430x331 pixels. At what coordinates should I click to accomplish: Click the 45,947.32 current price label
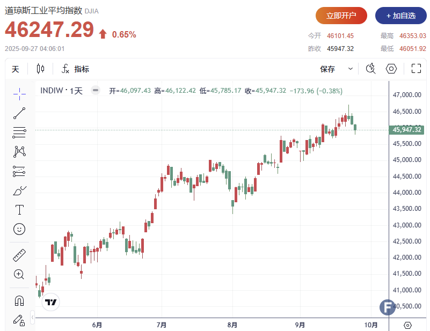407,130
